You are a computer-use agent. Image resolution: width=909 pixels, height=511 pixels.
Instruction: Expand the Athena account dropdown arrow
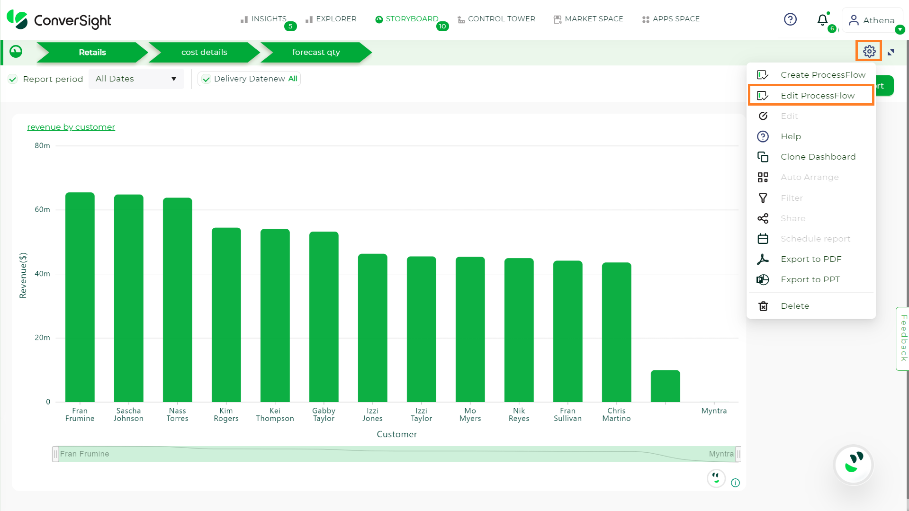(x=900, y=29)
